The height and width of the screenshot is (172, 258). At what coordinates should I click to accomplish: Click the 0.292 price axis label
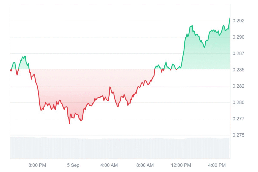(238, 21)
